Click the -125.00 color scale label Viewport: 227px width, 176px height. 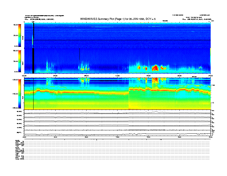click(x=15, y=80)
